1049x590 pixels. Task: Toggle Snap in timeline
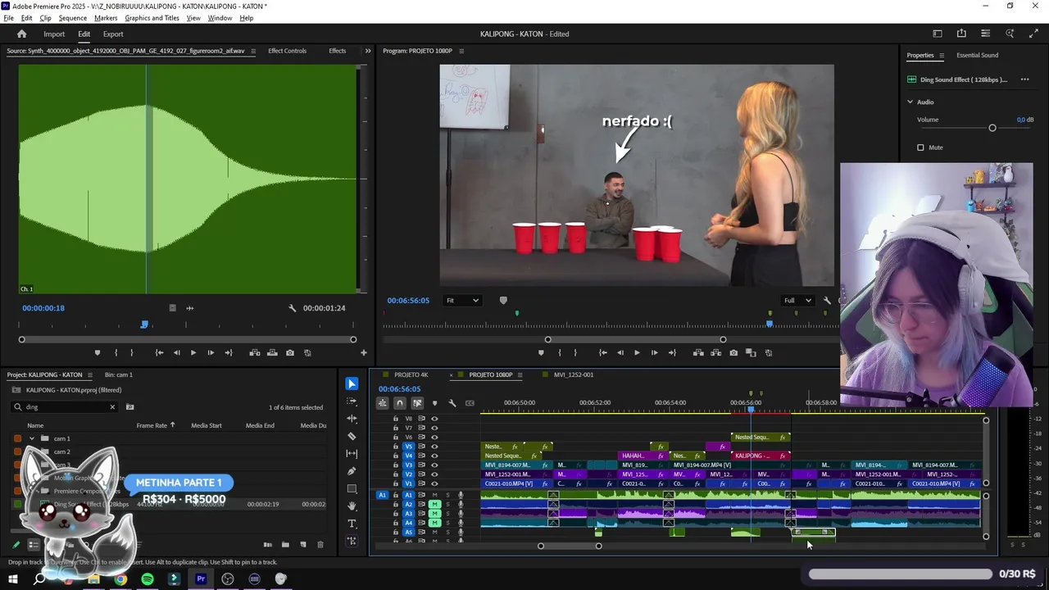[400, 403]
